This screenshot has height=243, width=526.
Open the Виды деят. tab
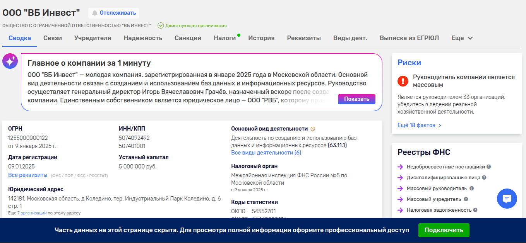tap(350, 38)
